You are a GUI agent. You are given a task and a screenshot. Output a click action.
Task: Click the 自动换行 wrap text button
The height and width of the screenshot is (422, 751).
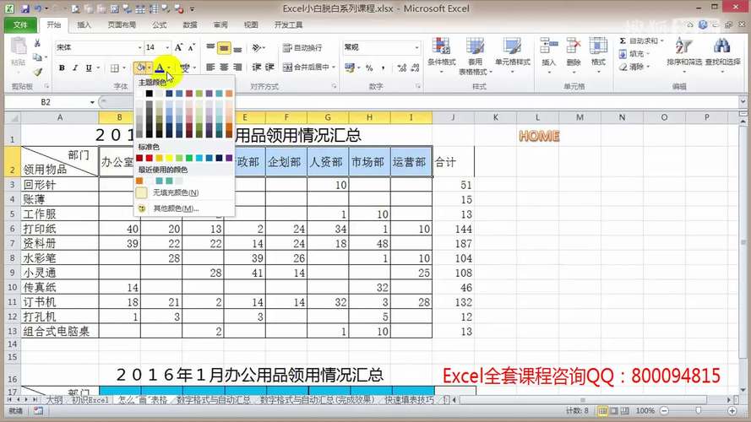click(x=302, y=47)
